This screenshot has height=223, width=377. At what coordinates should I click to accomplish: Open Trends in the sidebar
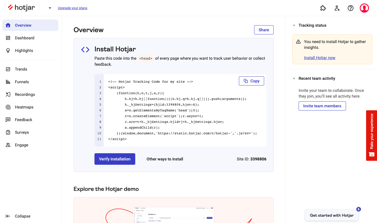click(x=30, y=69)
